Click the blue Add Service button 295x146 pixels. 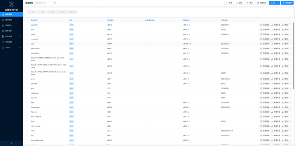[287, 3]
